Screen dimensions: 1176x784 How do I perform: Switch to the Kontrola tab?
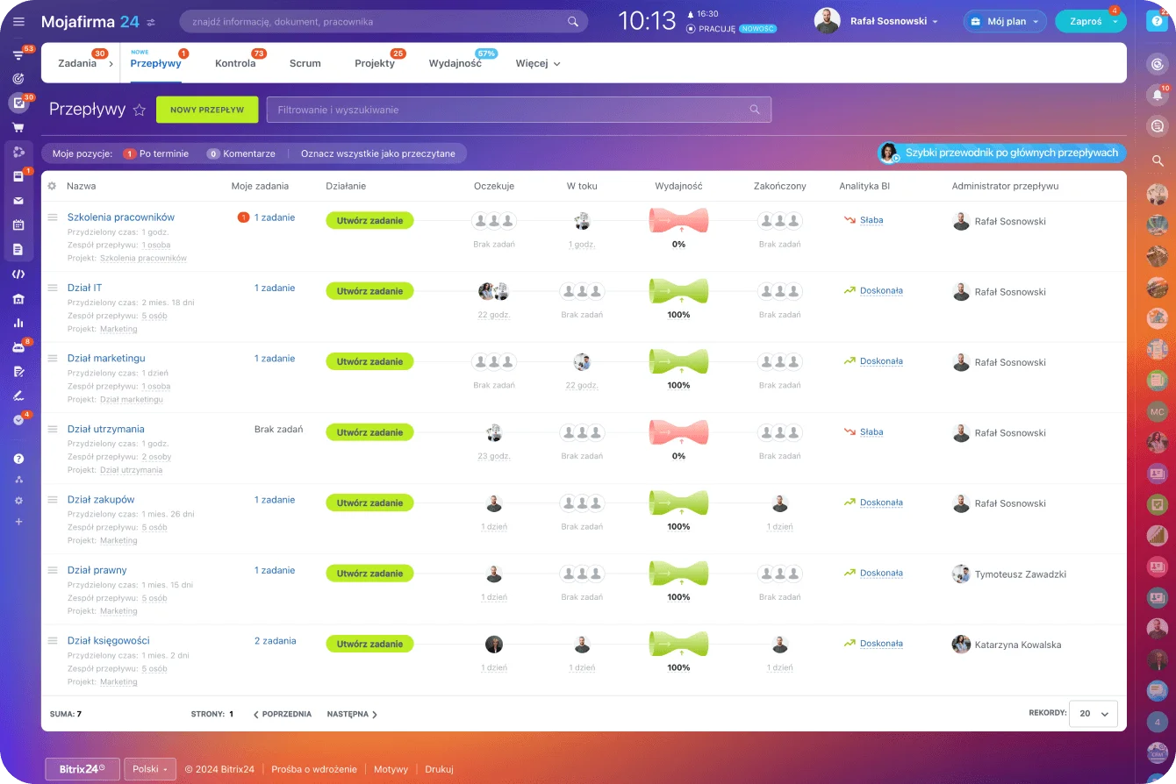(235, 63)
